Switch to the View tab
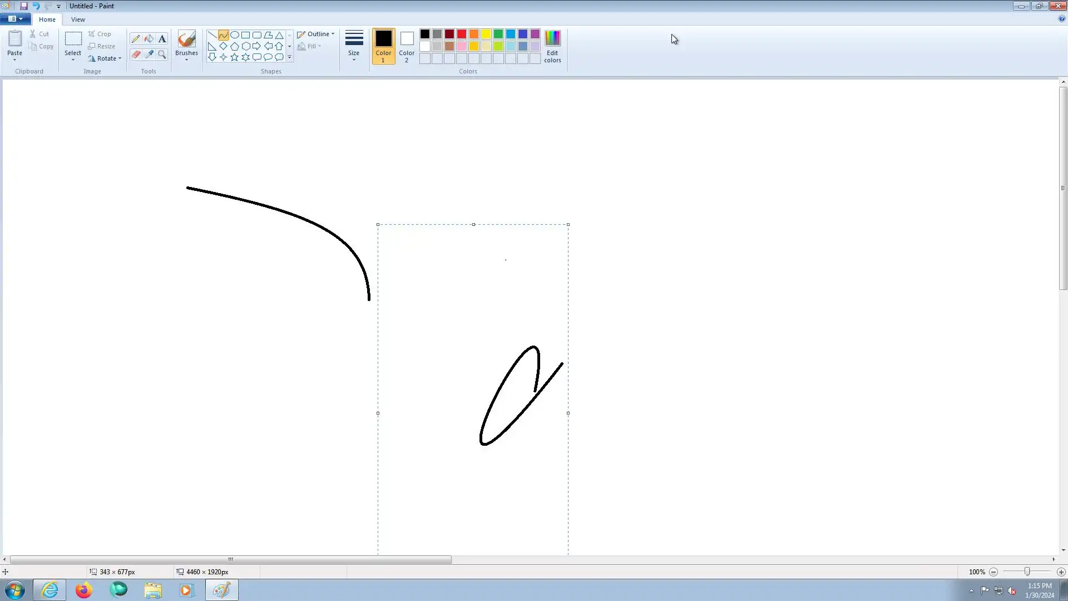The height and width of the screenshot is (601, 1068). 78,19
